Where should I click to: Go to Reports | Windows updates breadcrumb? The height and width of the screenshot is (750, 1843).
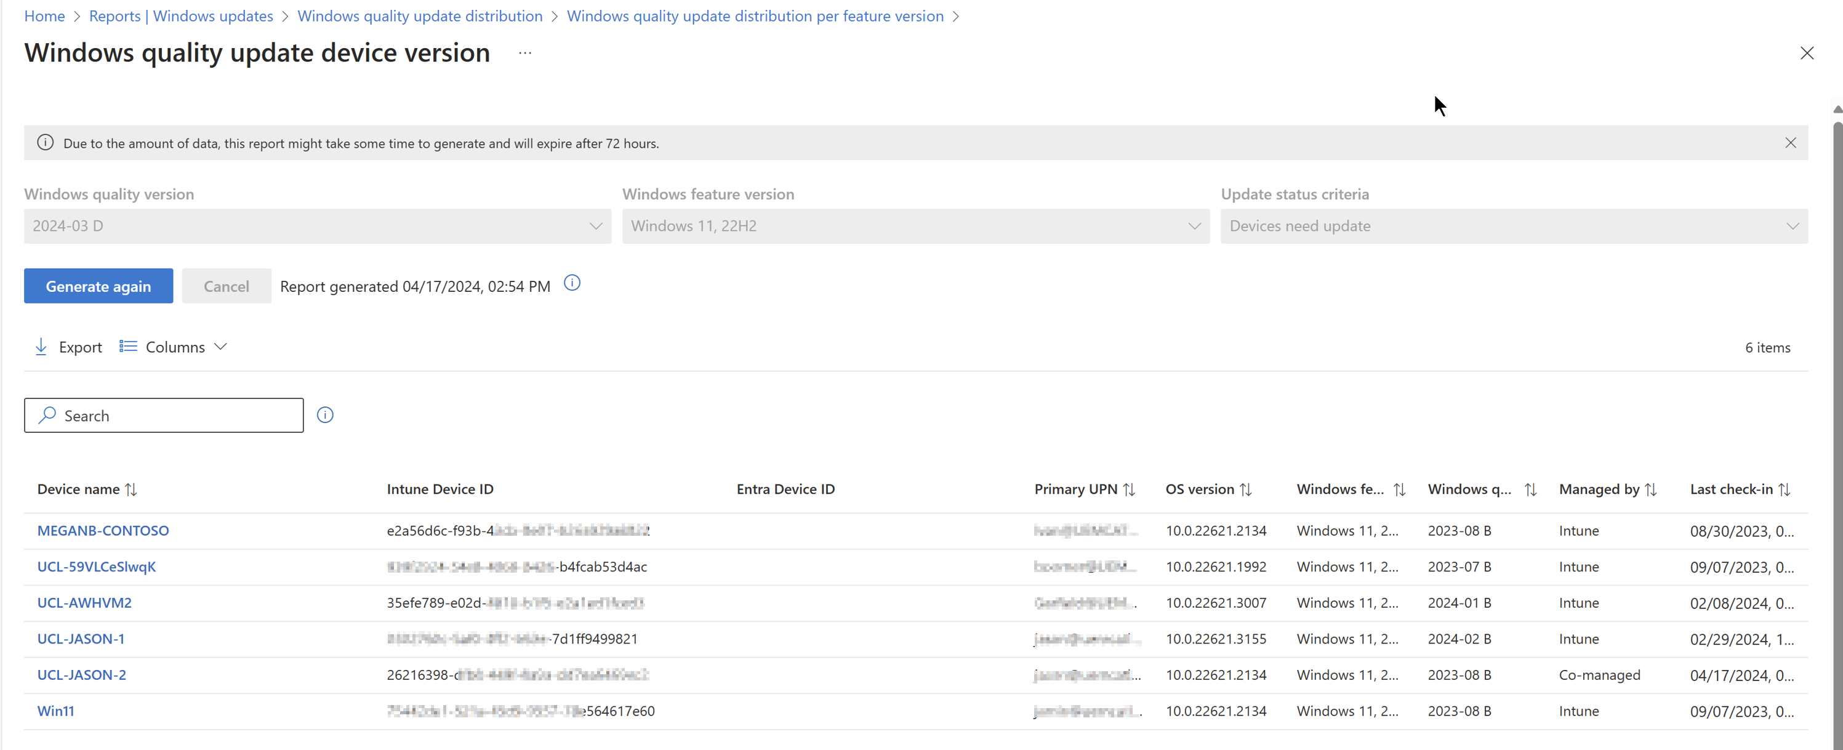coord(181,16)
